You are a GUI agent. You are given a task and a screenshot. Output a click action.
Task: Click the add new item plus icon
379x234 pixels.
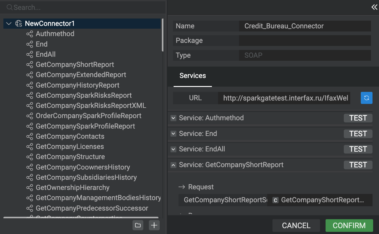pyautogui.click(x=154, y=225)
